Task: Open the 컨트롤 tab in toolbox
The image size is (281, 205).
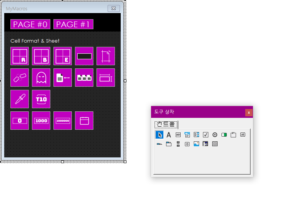Action: [166, 124]
